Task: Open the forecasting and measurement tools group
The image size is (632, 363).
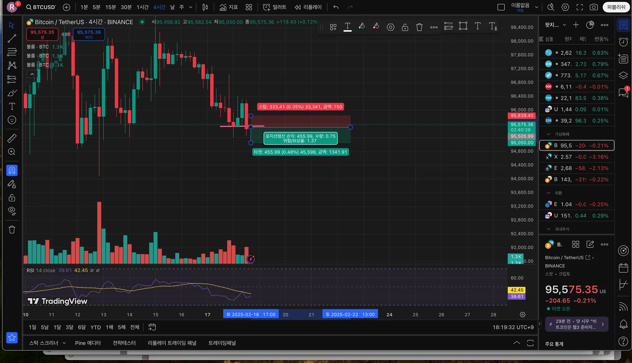Action: [12, 79]
